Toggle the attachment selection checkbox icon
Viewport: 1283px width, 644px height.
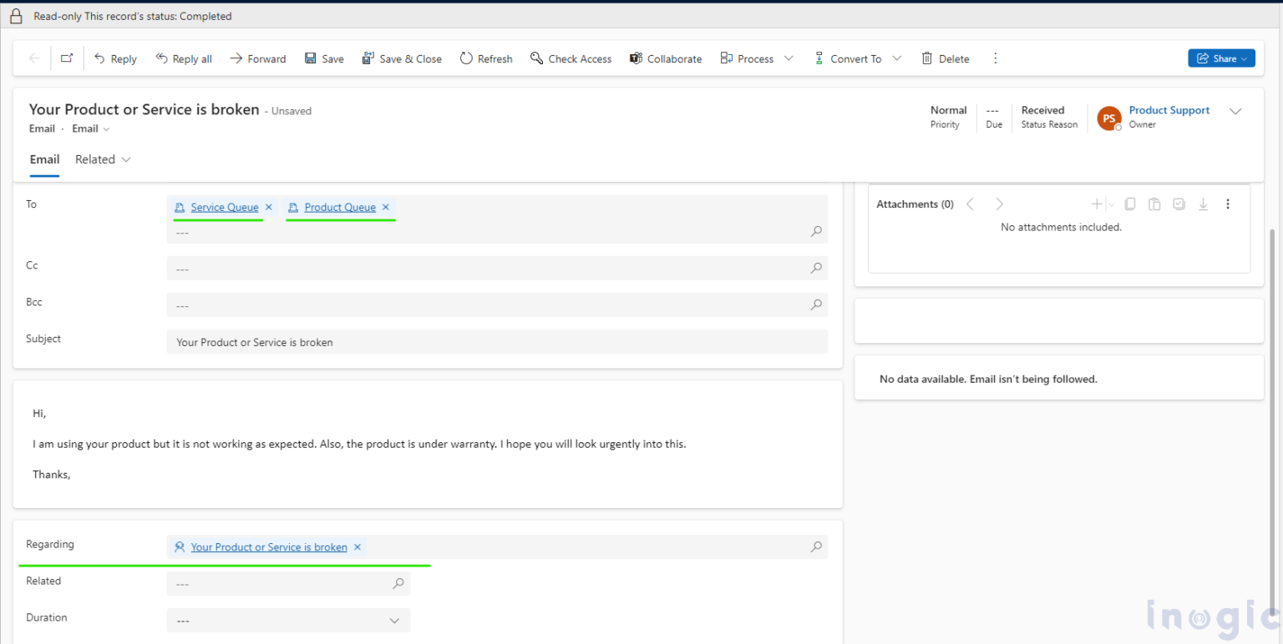pyautogui.click(x=1179, y=204)
